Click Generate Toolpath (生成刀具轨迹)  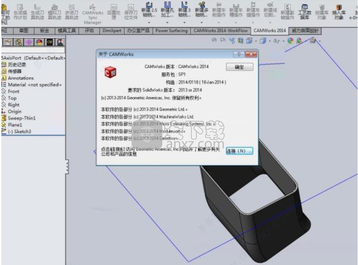pos(37,12)
